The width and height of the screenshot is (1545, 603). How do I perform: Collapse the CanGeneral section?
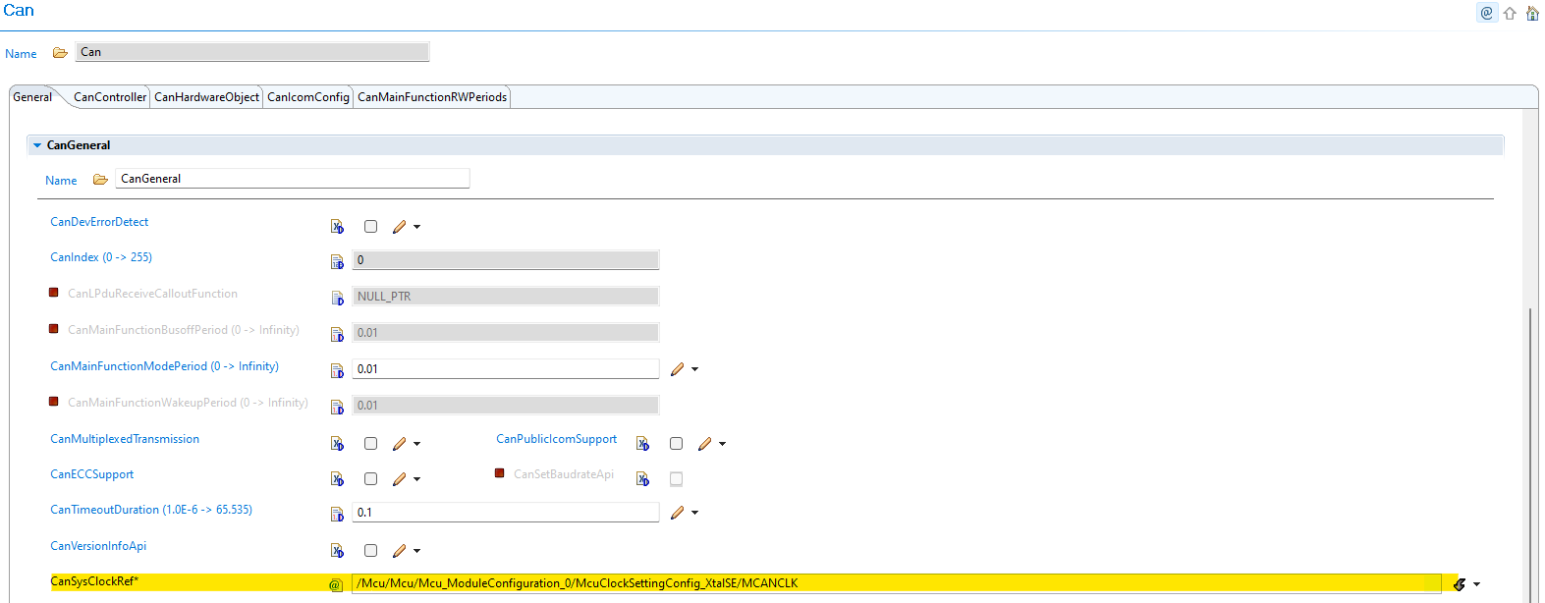tap(37, 145)
